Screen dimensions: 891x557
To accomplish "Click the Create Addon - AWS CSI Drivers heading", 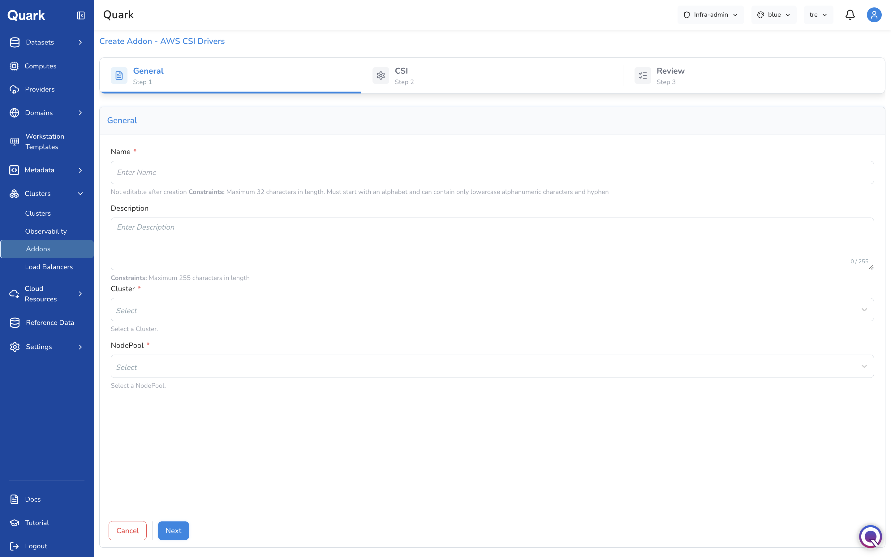I will [162, 41].
